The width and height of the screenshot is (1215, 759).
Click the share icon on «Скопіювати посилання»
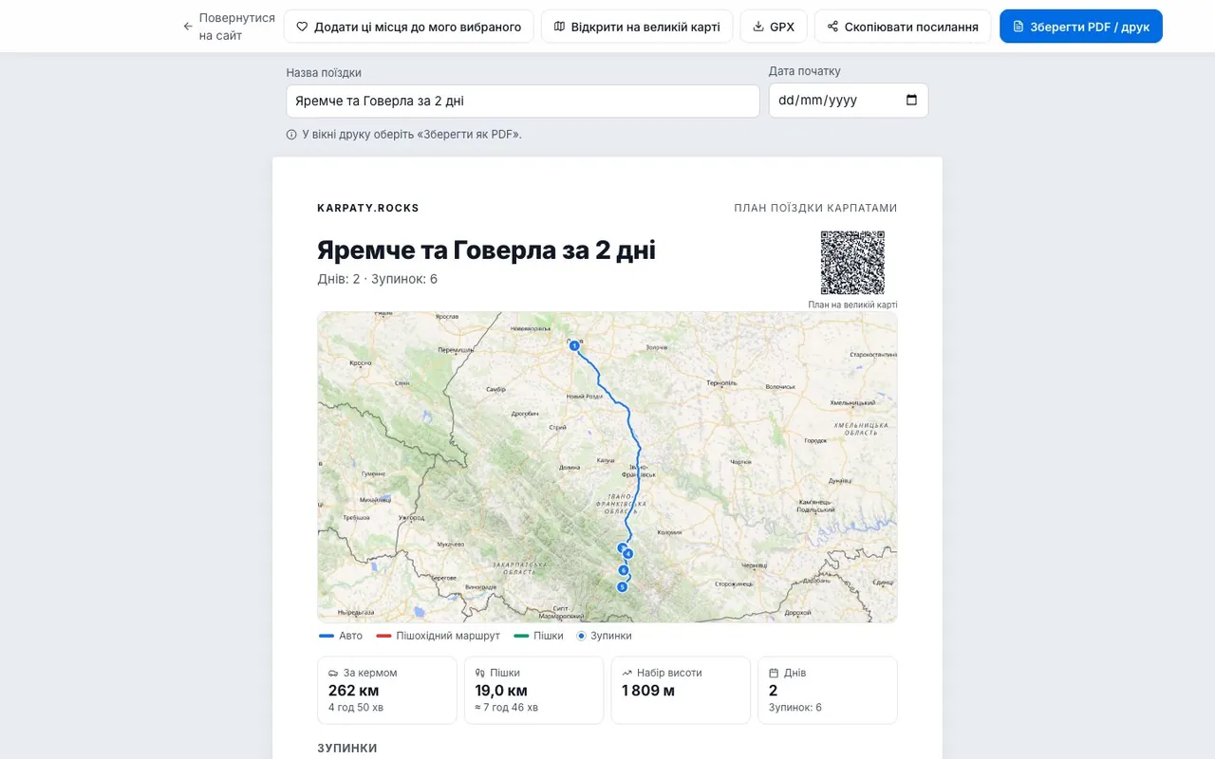832,27
